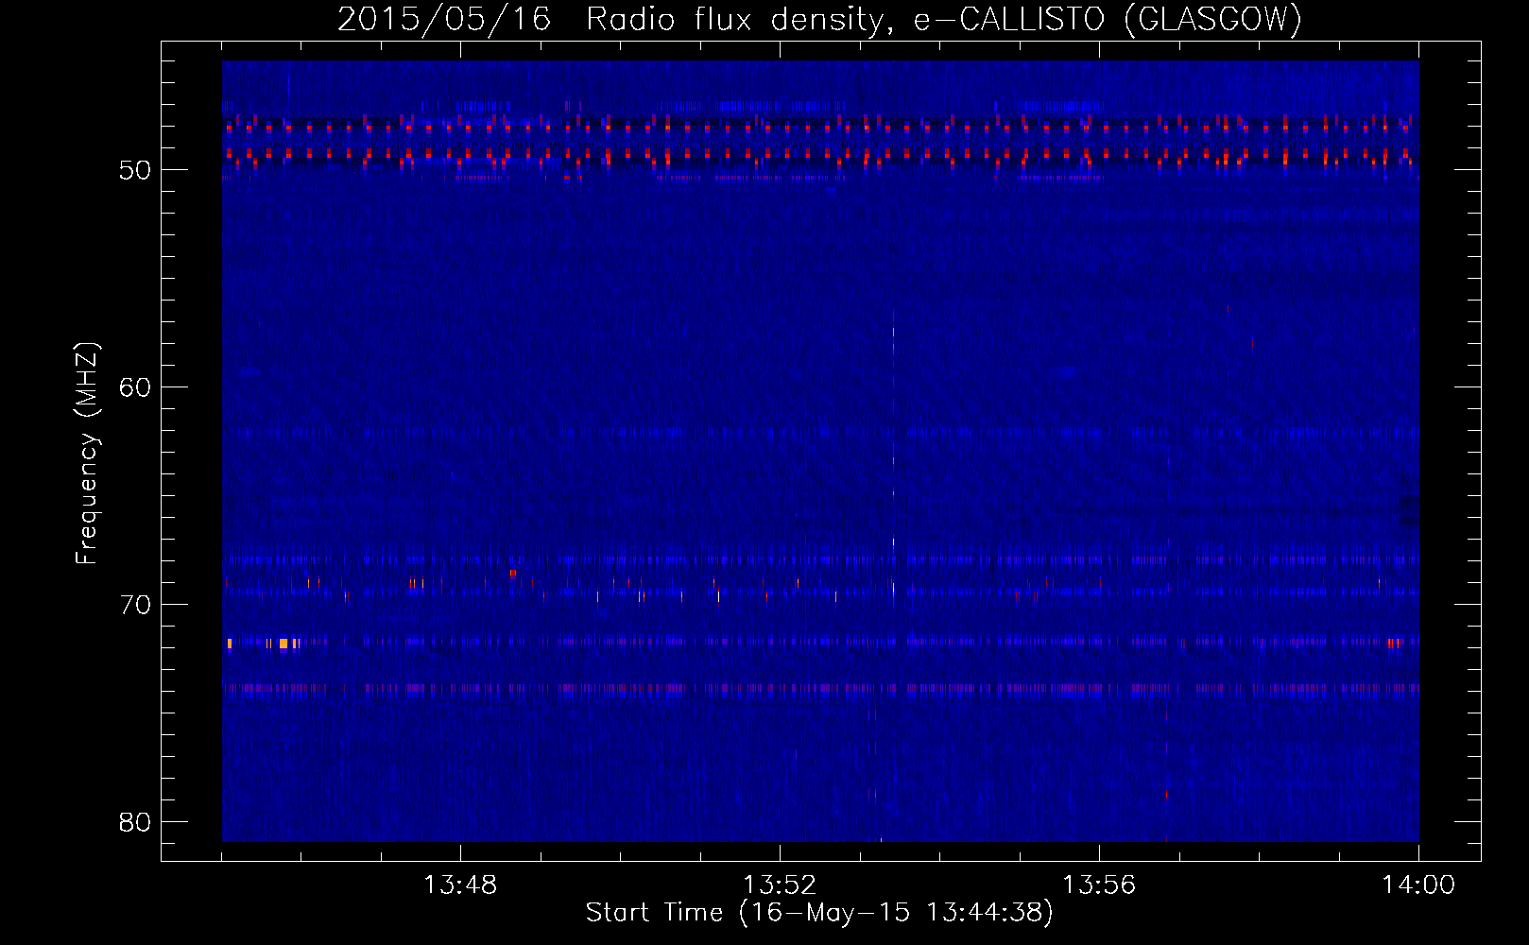Click the 'Start Time (16-May-15 13:44:38)' label
Screen dimensions: 1529x945
coord(819,913)
